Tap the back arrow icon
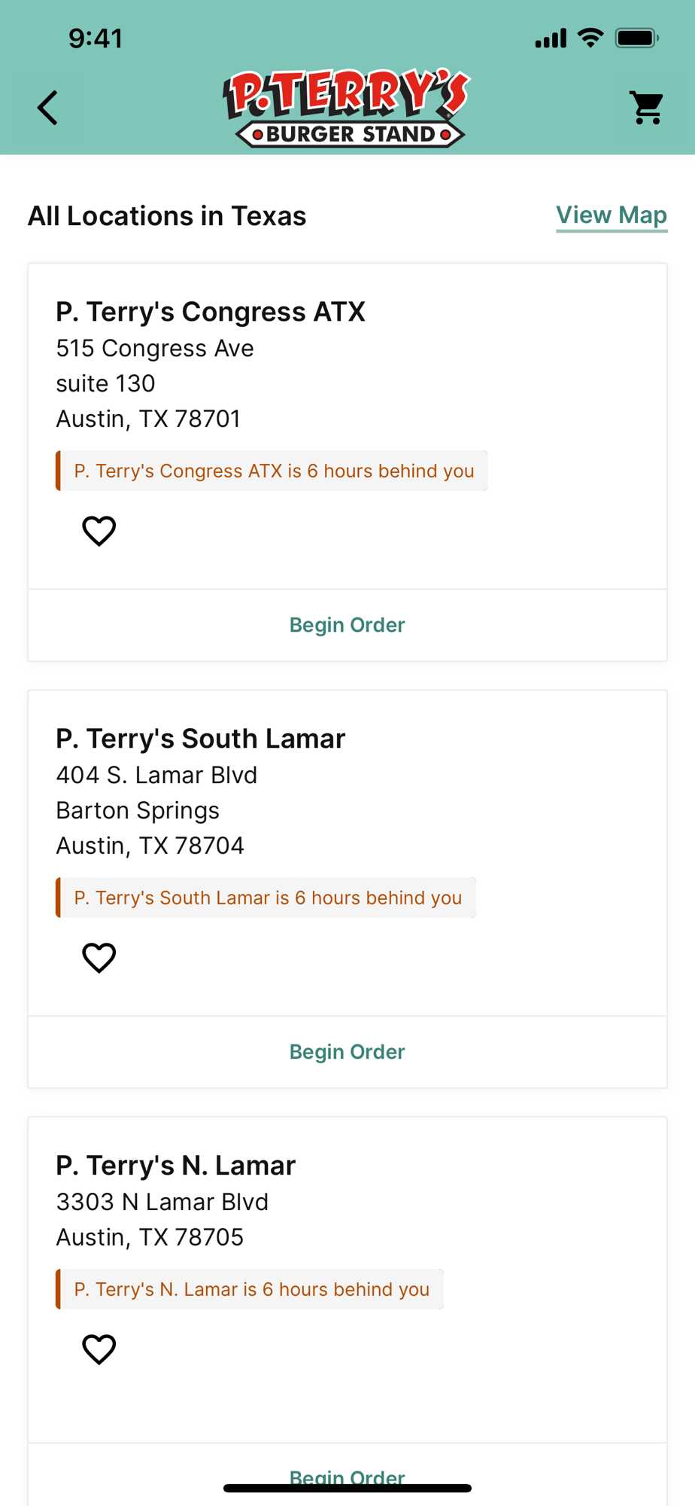Screen dimensions: 695x1506 coord(47,108)
